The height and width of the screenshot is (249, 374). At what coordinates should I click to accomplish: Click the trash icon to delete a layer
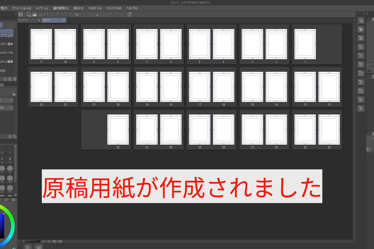pyautogui.click(x=15, y=79)
